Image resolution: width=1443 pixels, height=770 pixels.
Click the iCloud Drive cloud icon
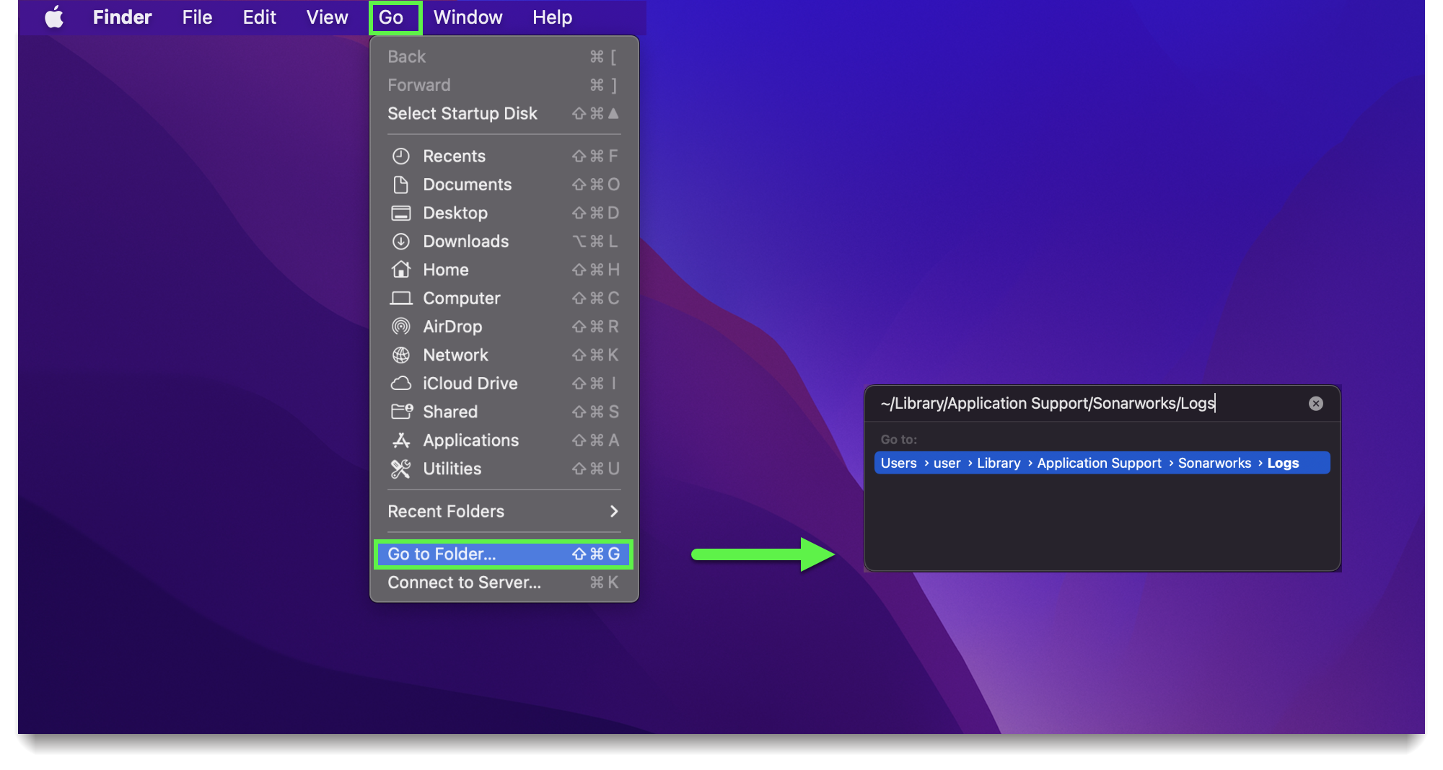click(401, 384)
